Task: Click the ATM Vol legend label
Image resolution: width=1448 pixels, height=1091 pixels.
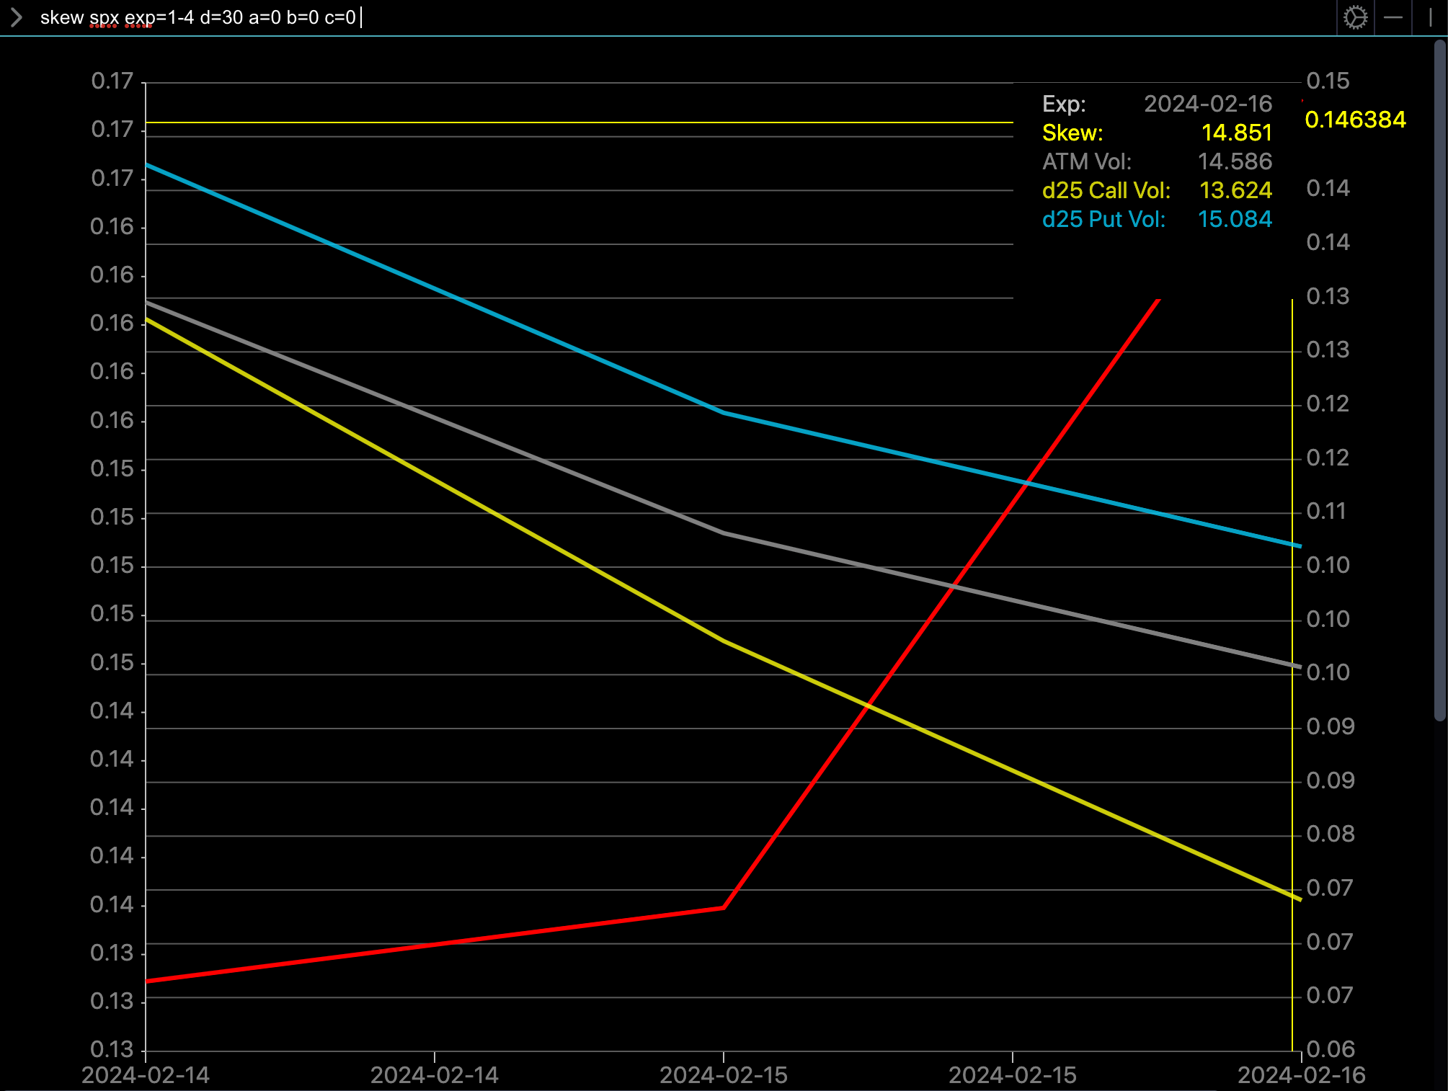Action: pos(1086,161)
